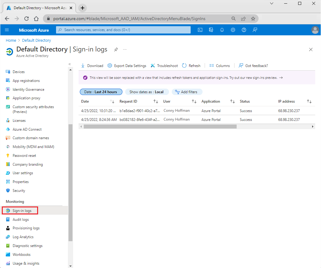Click the horizontal table scrollbar
Viewport: 321px width, 268px height.
[160, 126]
